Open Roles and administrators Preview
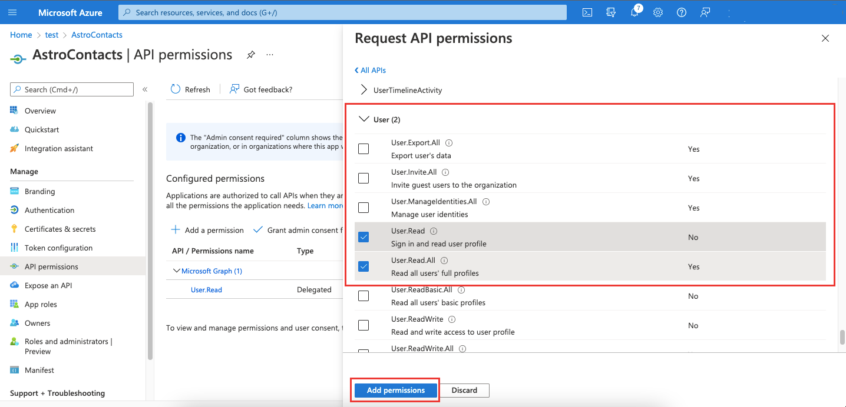 [x=68, y=346]
